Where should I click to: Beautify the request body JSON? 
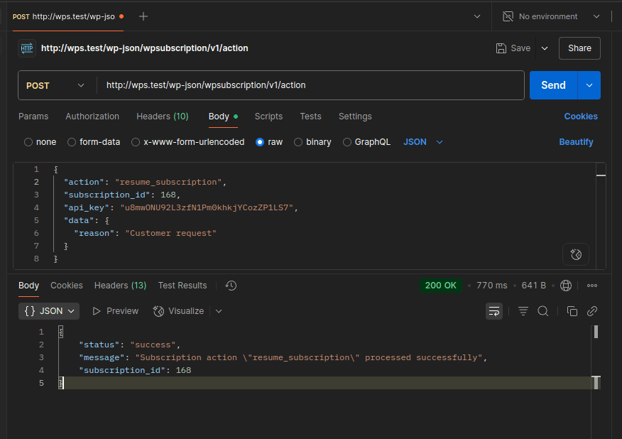coord(576,142)
